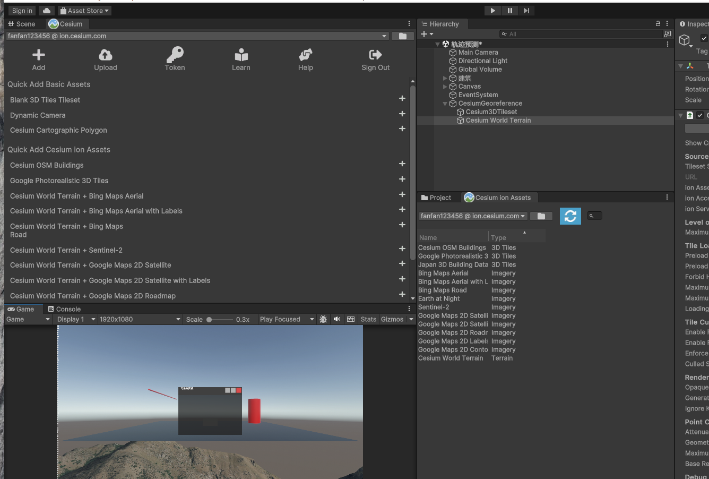Viewport: 709px width, 479px height.
Task: Open the Hierarchy create plus dropdown
Action: [x=427, y=34]
